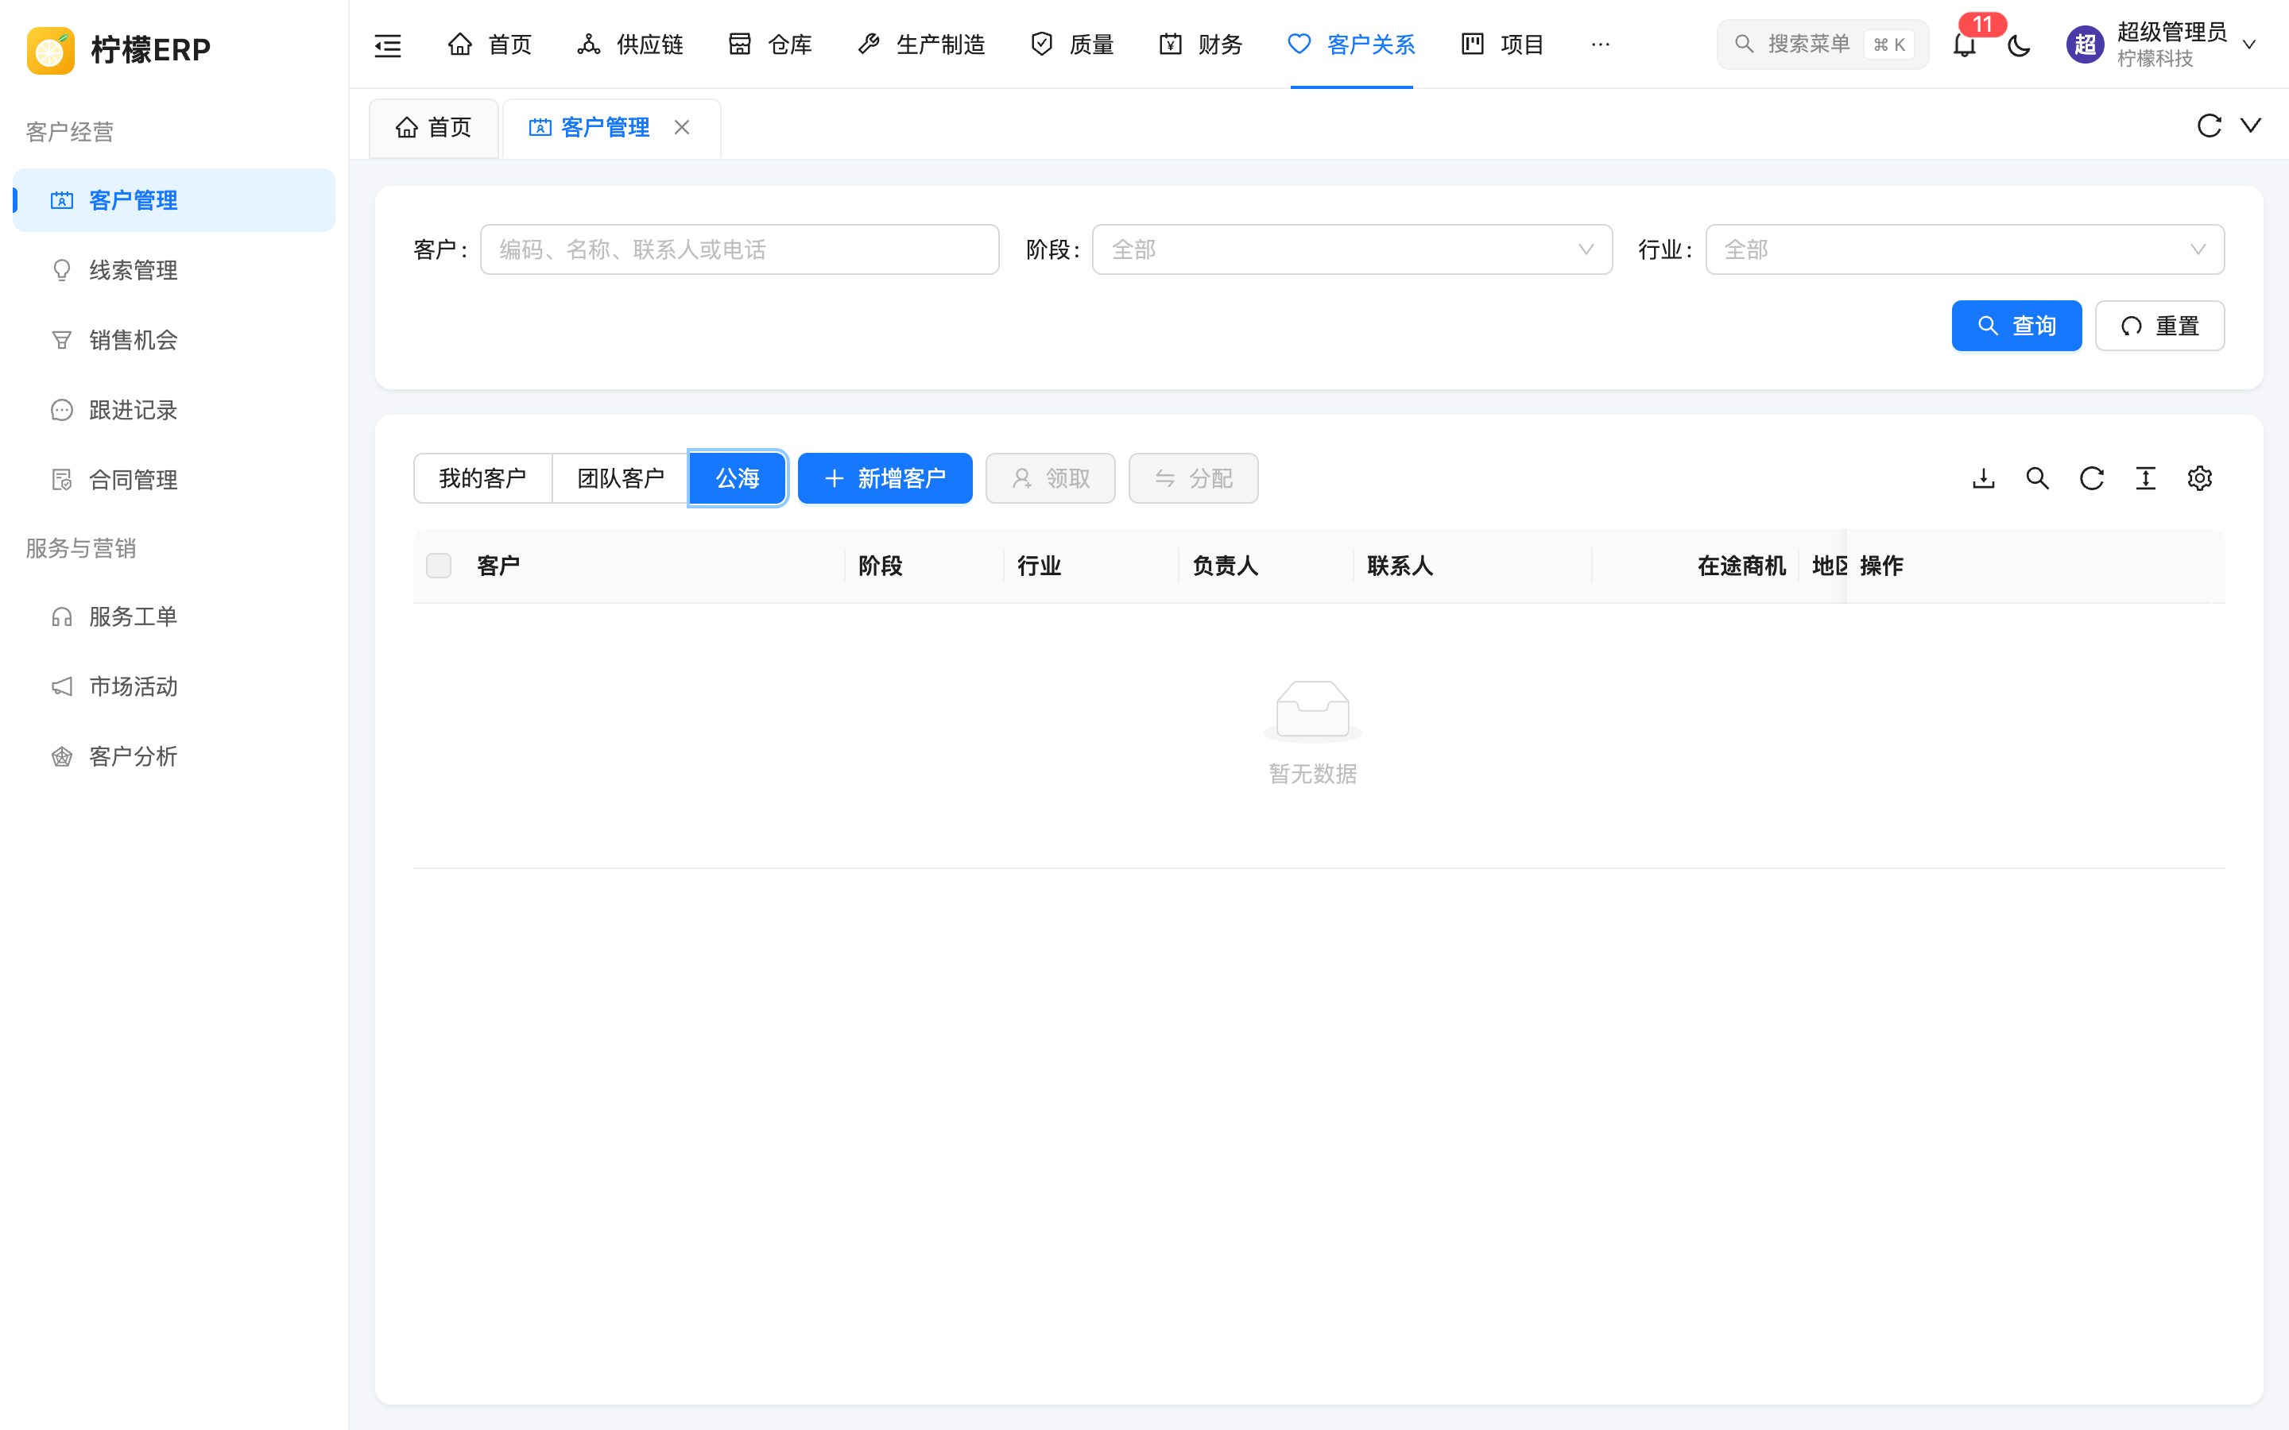
Task: Open the notifications bell icon
Action: pyautogui.click(x=1965, y=44)
